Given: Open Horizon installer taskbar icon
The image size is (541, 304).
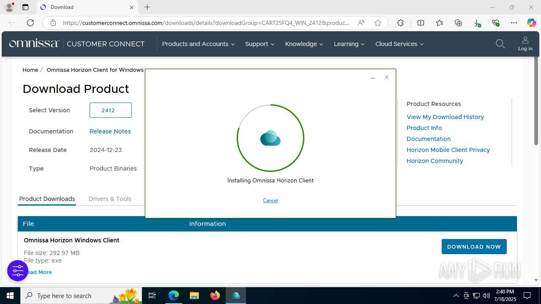Looking at the screenshot, I should 236,296.
